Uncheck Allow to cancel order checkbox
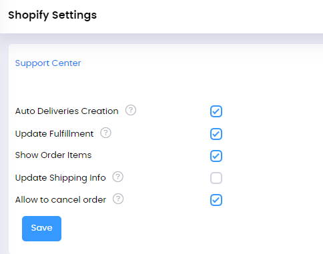 click(x=216, y=200)
